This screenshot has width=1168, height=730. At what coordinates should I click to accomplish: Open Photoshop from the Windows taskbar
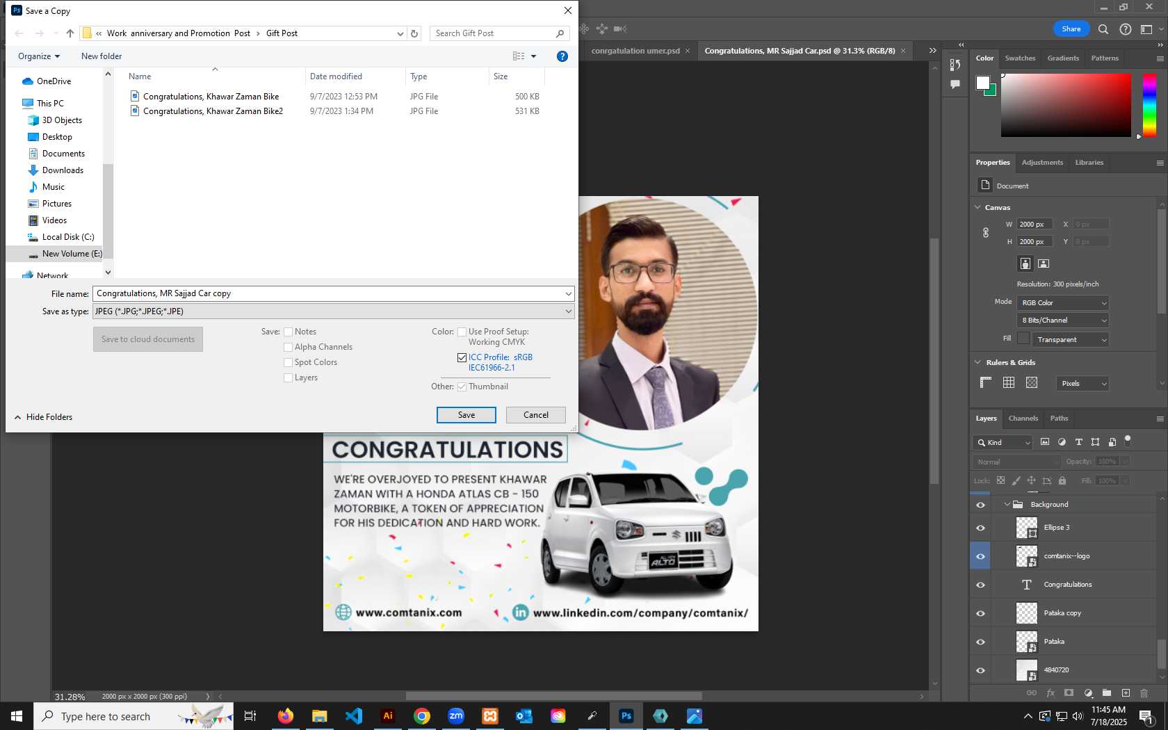(x=626, y=716)
